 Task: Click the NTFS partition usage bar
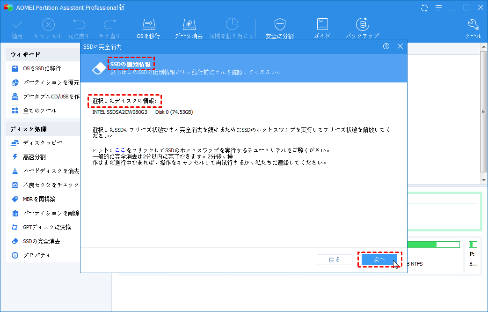433,245
